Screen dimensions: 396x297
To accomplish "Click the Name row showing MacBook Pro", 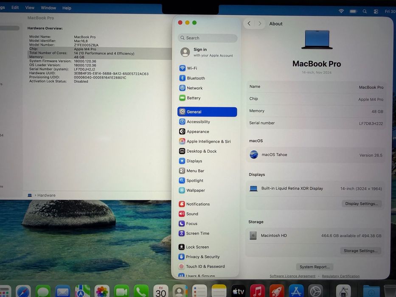I will (316, 87).
